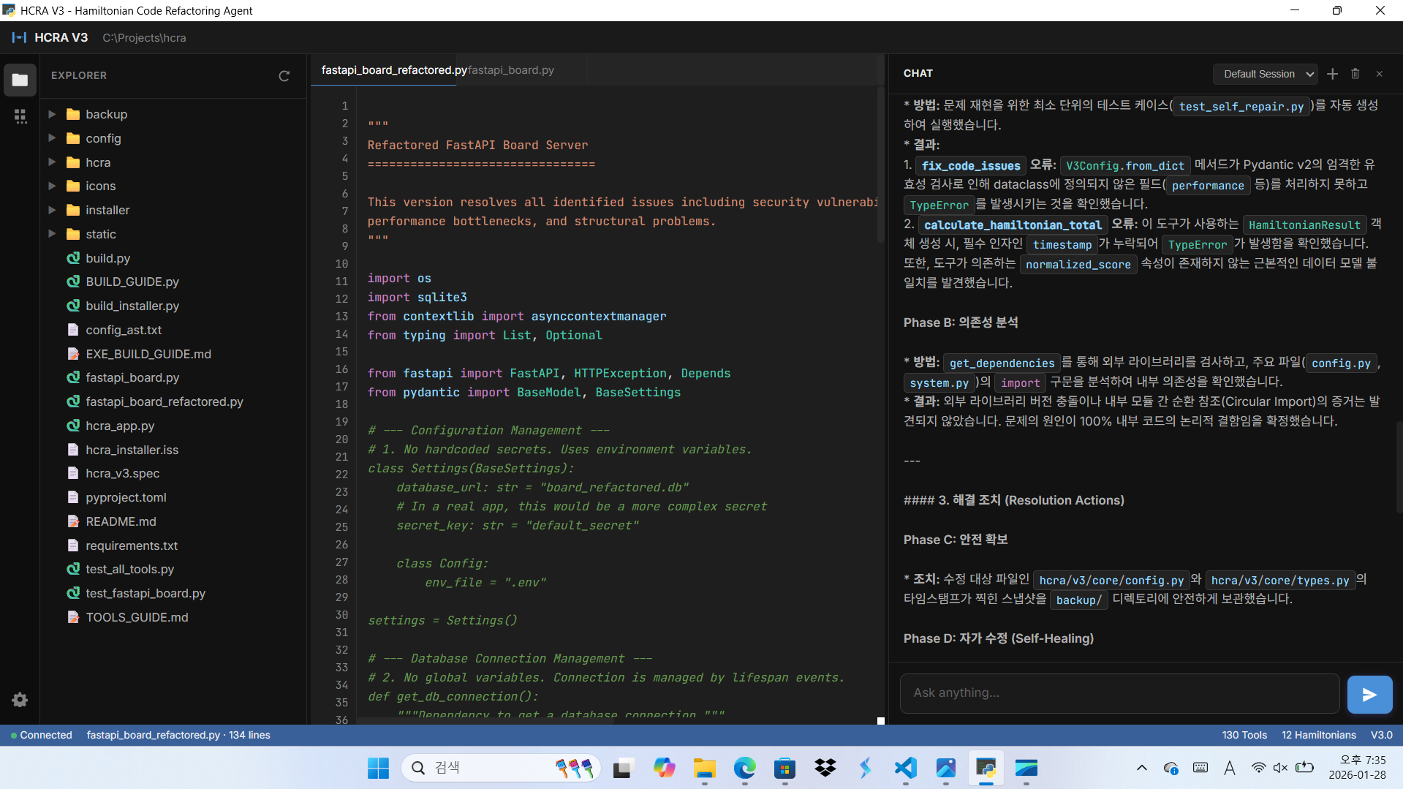Open the tools grid sidebar icon

coord(20,116)
